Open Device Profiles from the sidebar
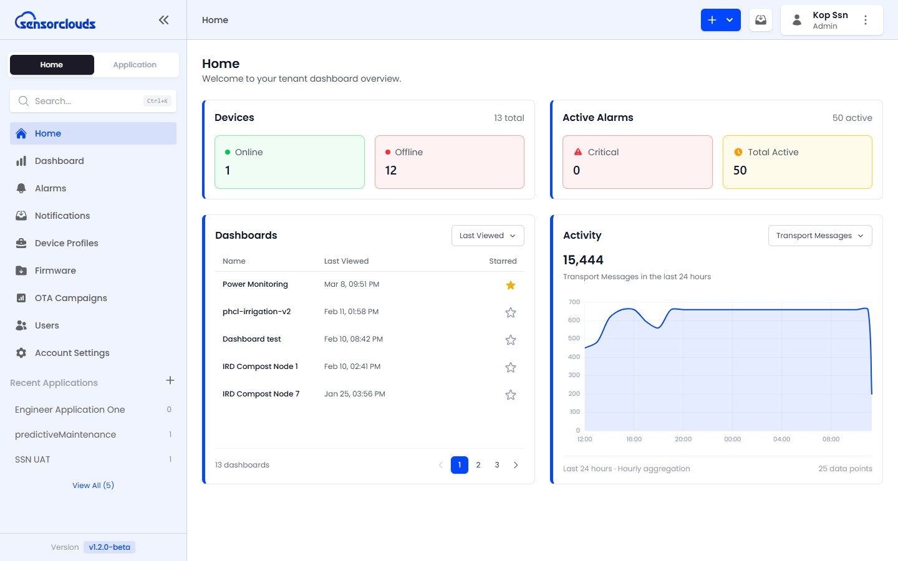 (x=21, y=243)
